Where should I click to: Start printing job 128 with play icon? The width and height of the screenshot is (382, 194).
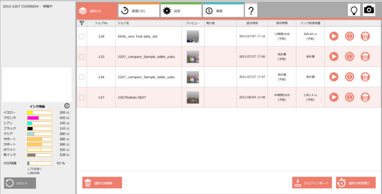[x=334, y=36]
